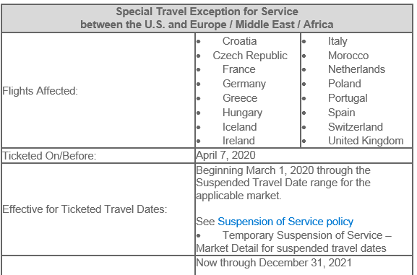Image resolution: width=417 pixels, height=275 pixels.
Task: Select Greece from the list
Action: [x=240, y=98]
